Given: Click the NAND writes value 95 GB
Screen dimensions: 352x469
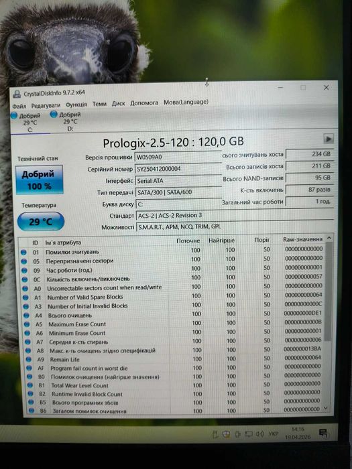Looking at the screenshot, I should tap(309, 178).
